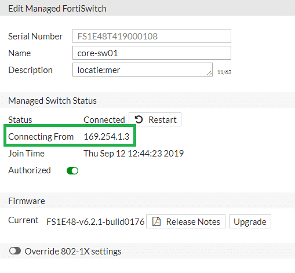Click the Override 802-1X settings label
Viewport: 295px width, 273px height.
click(73, 252)
